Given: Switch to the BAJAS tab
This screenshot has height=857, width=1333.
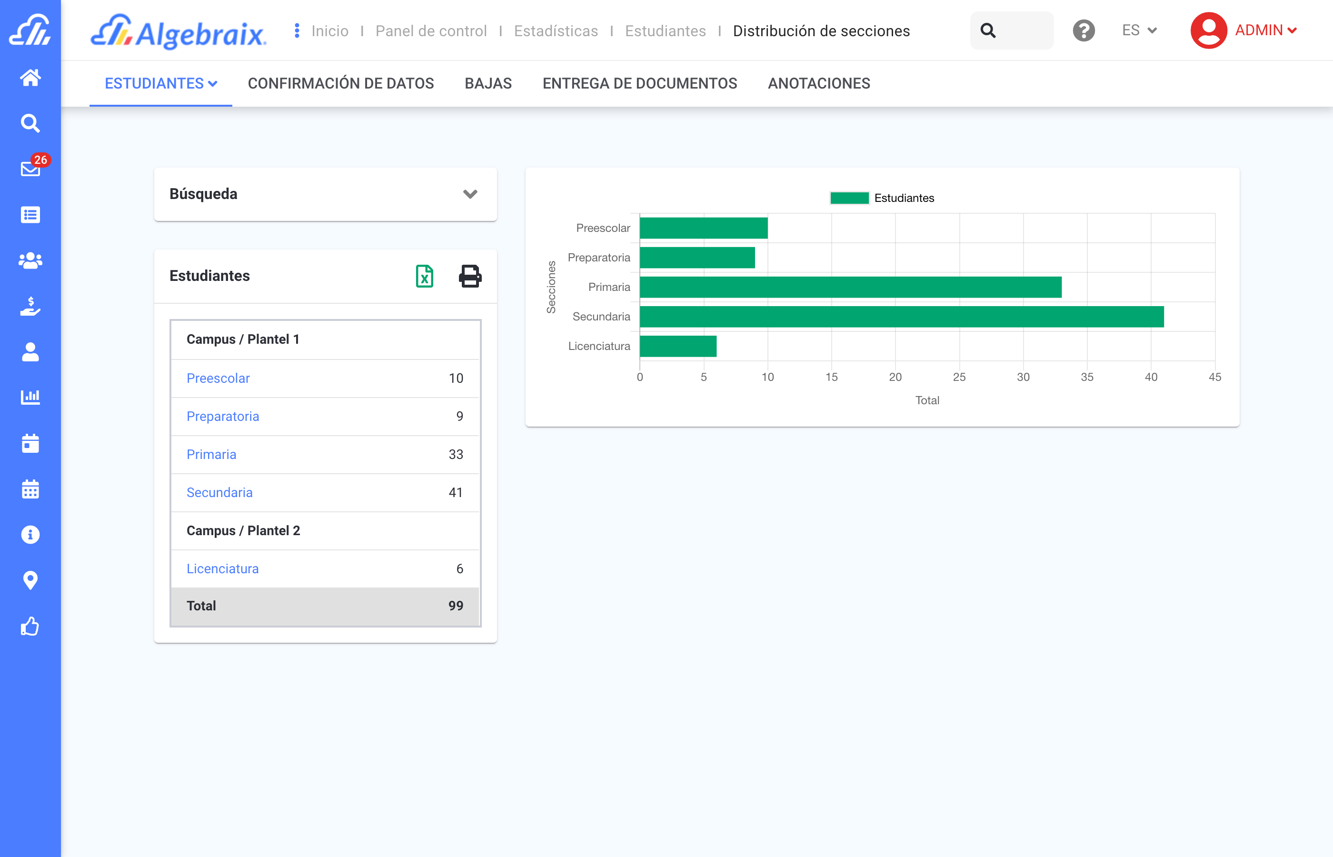Looking at the screenshot, I should [x=488, y=83].
